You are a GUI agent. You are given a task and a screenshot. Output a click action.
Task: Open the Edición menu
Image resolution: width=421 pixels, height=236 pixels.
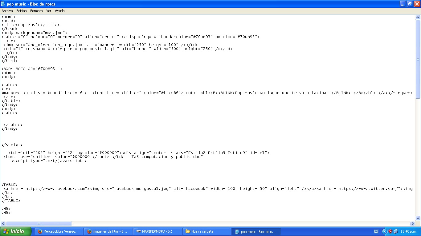click(21, 11)
